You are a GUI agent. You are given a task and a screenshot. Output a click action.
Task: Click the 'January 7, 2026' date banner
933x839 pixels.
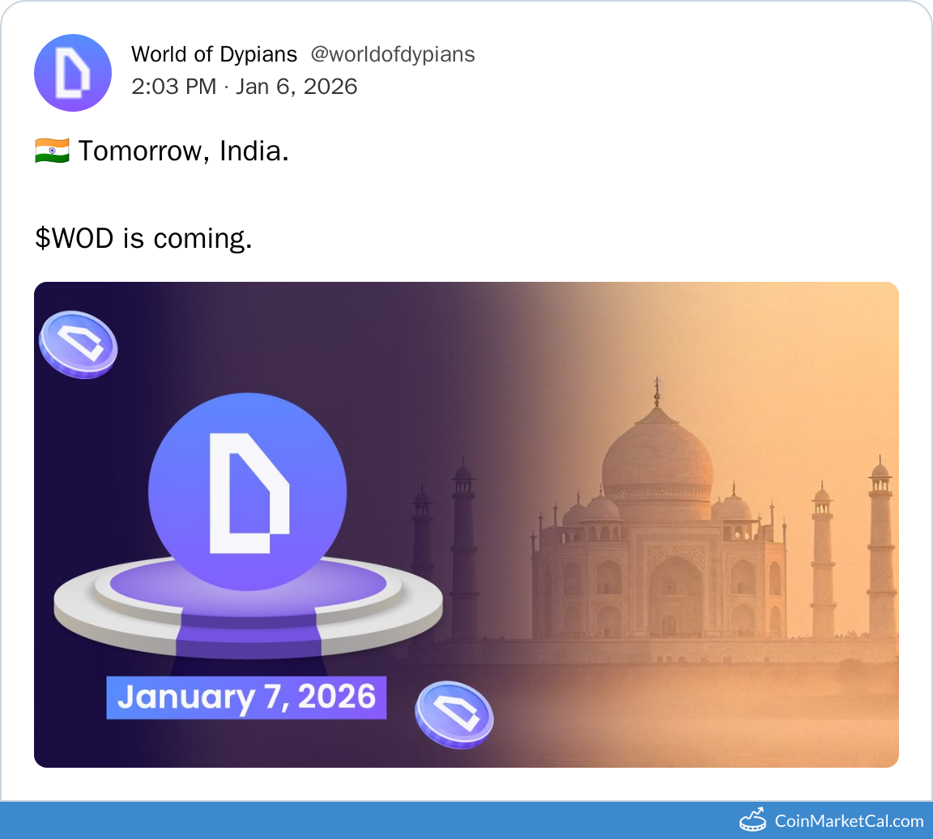246,697
